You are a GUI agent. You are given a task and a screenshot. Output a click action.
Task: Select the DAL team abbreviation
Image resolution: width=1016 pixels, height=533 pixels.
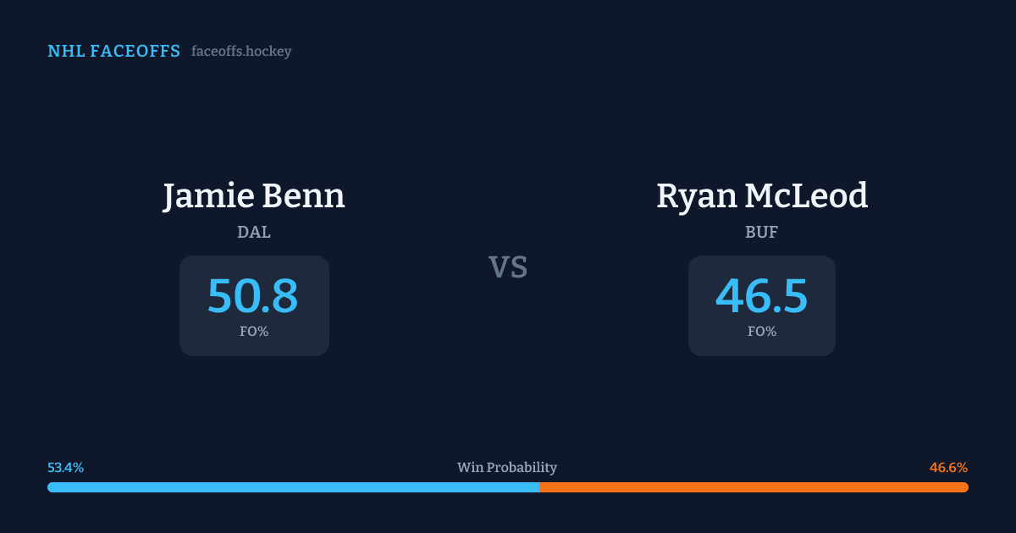coord(254,232)
